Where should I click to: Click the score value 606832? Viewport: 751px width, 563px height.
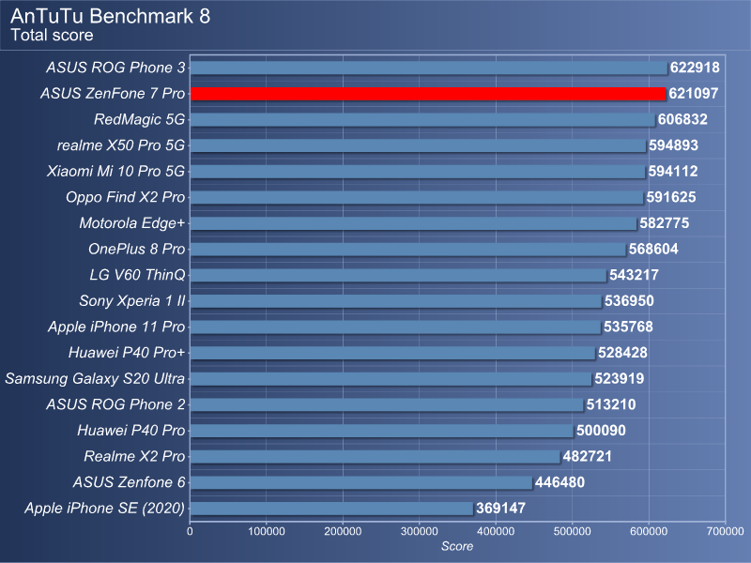pyautogui.click(x=682, y=119)
